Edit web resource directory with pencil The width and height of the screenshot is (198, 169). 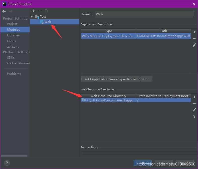194,110
